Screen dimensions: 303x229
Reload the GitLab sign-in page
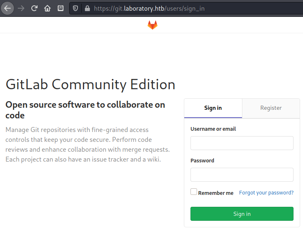coord(34,8)
